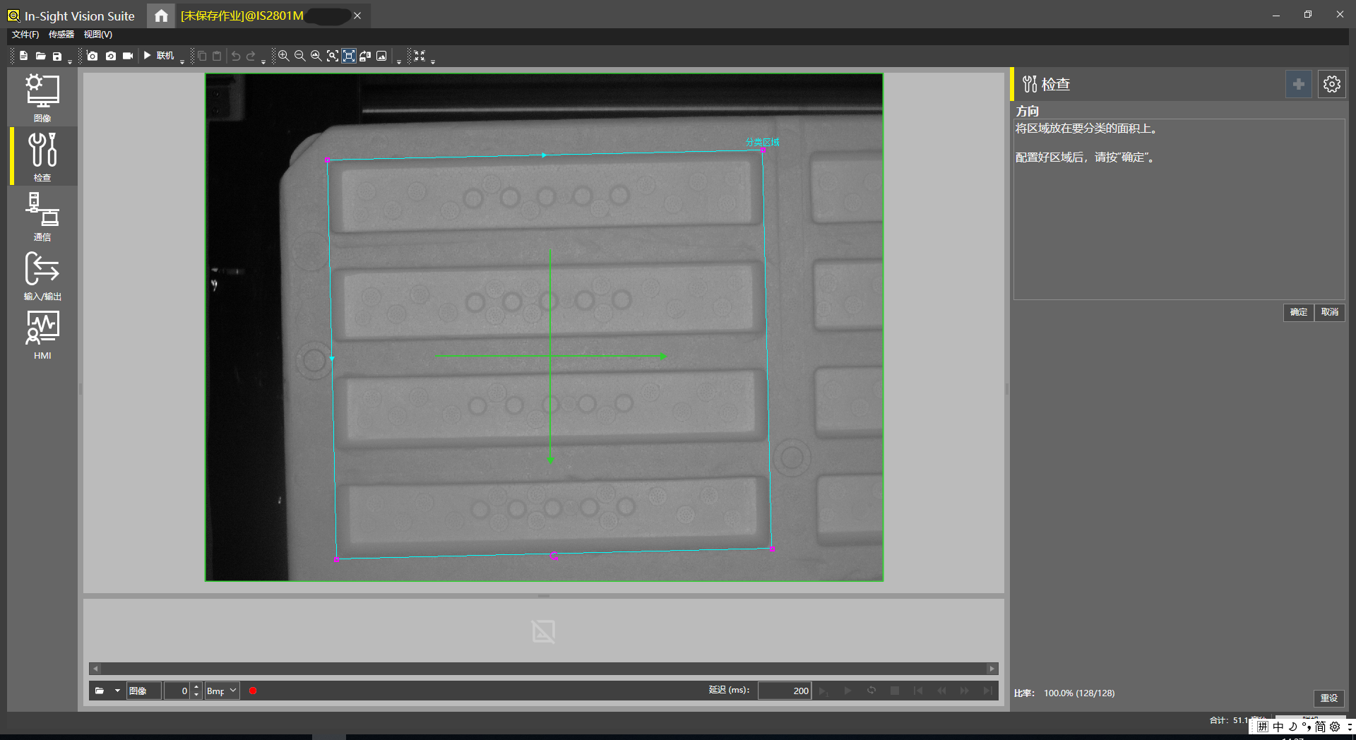Click the 图像 filename prefix field

coord(144,691)
